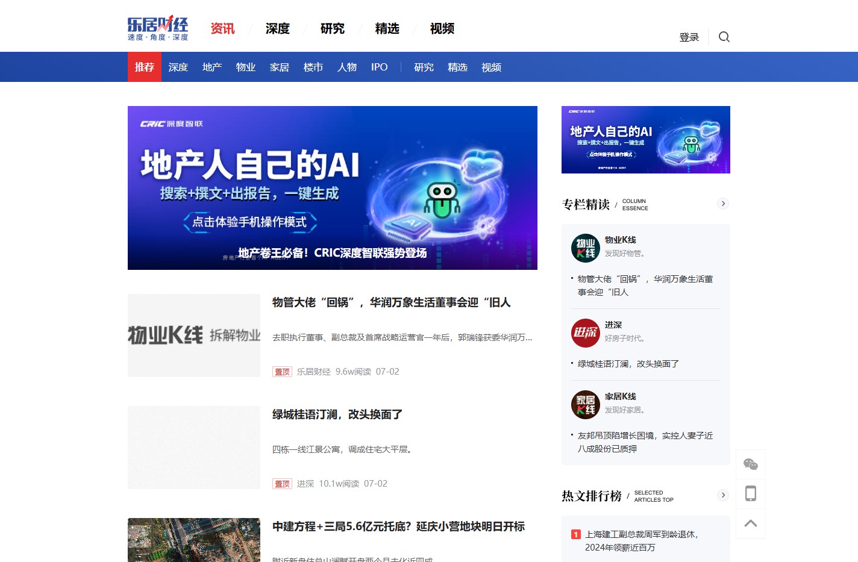Click the mobile phone icon in sidebar
This screenshot has height=562, width=858.
[751, 494]
